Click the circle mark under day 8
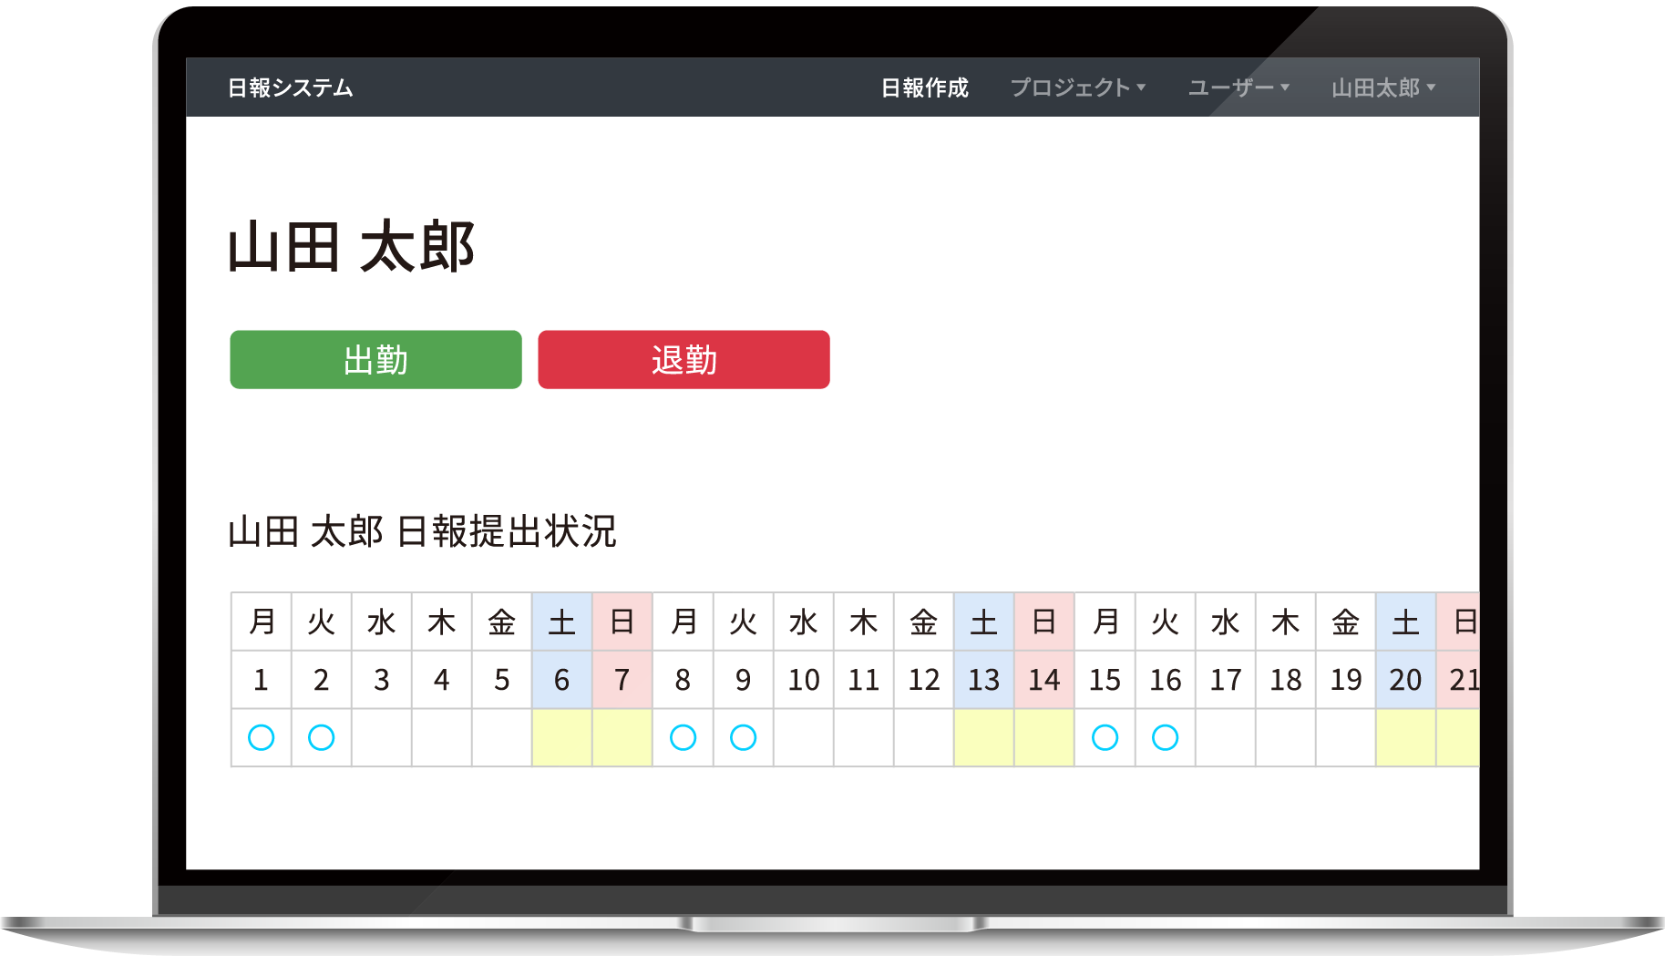The width and height of the screenshot is (1665, 956). 683,737
